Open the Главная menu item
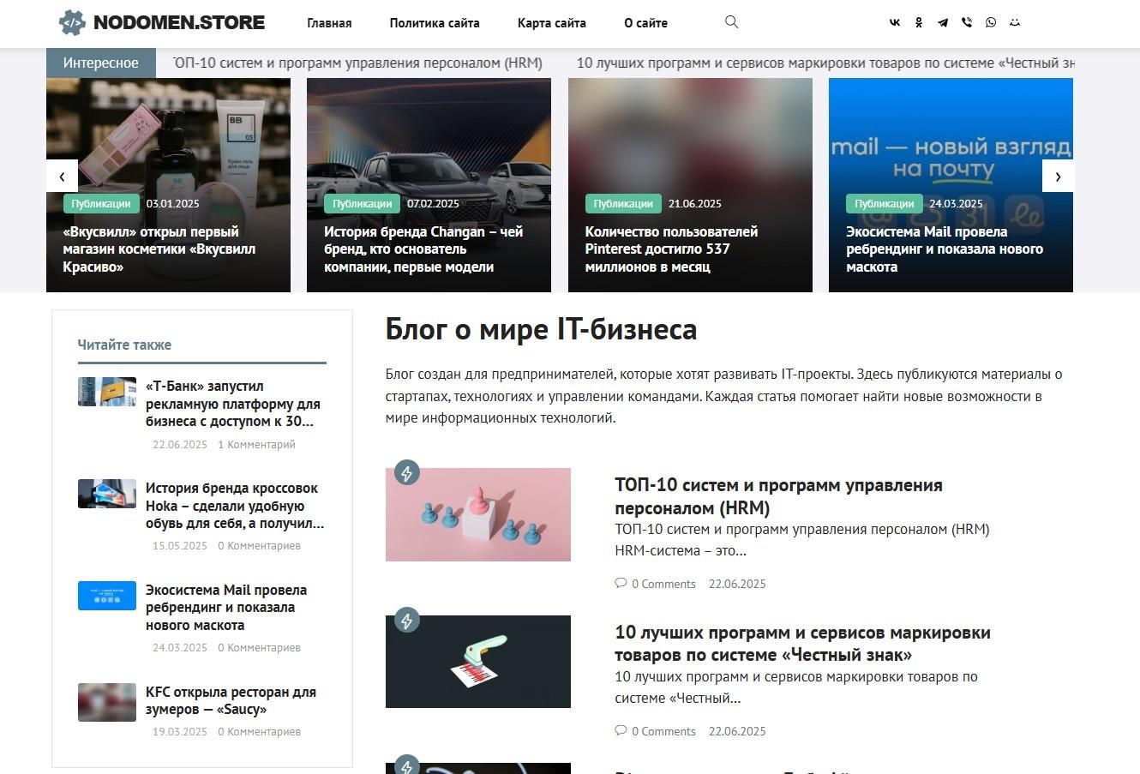Screen dimensions: 1140x774 click(x=329, y=23)
